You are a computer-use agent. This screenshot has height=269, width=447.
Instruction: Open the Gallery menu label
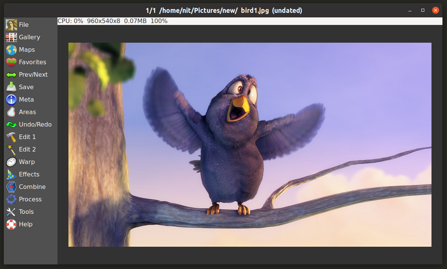29,37
